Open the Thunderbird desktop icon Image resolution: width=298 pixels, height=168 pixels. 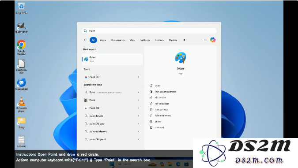(21, 84)
